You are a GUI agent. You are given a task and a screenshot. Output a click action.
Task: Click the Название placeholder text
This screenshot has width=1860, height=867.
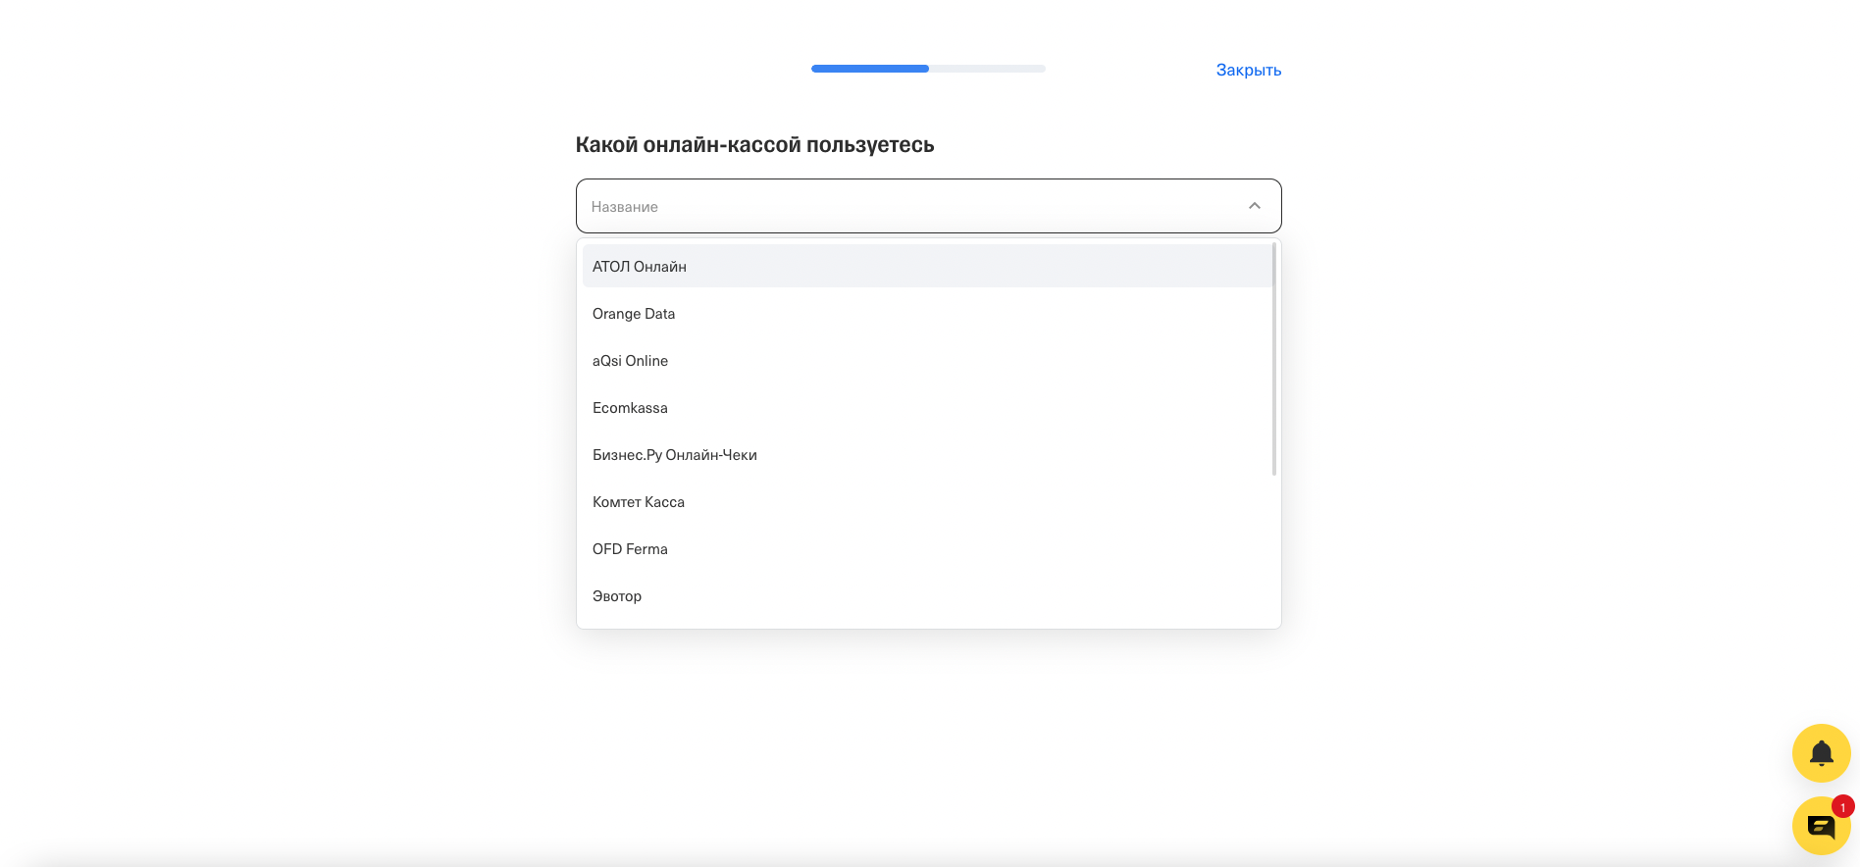click(625, 207)
